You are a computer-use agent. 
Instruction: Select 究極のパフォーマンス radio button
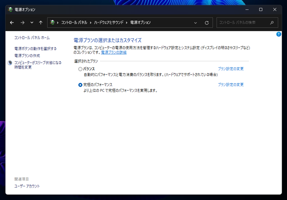click(80, 85)
